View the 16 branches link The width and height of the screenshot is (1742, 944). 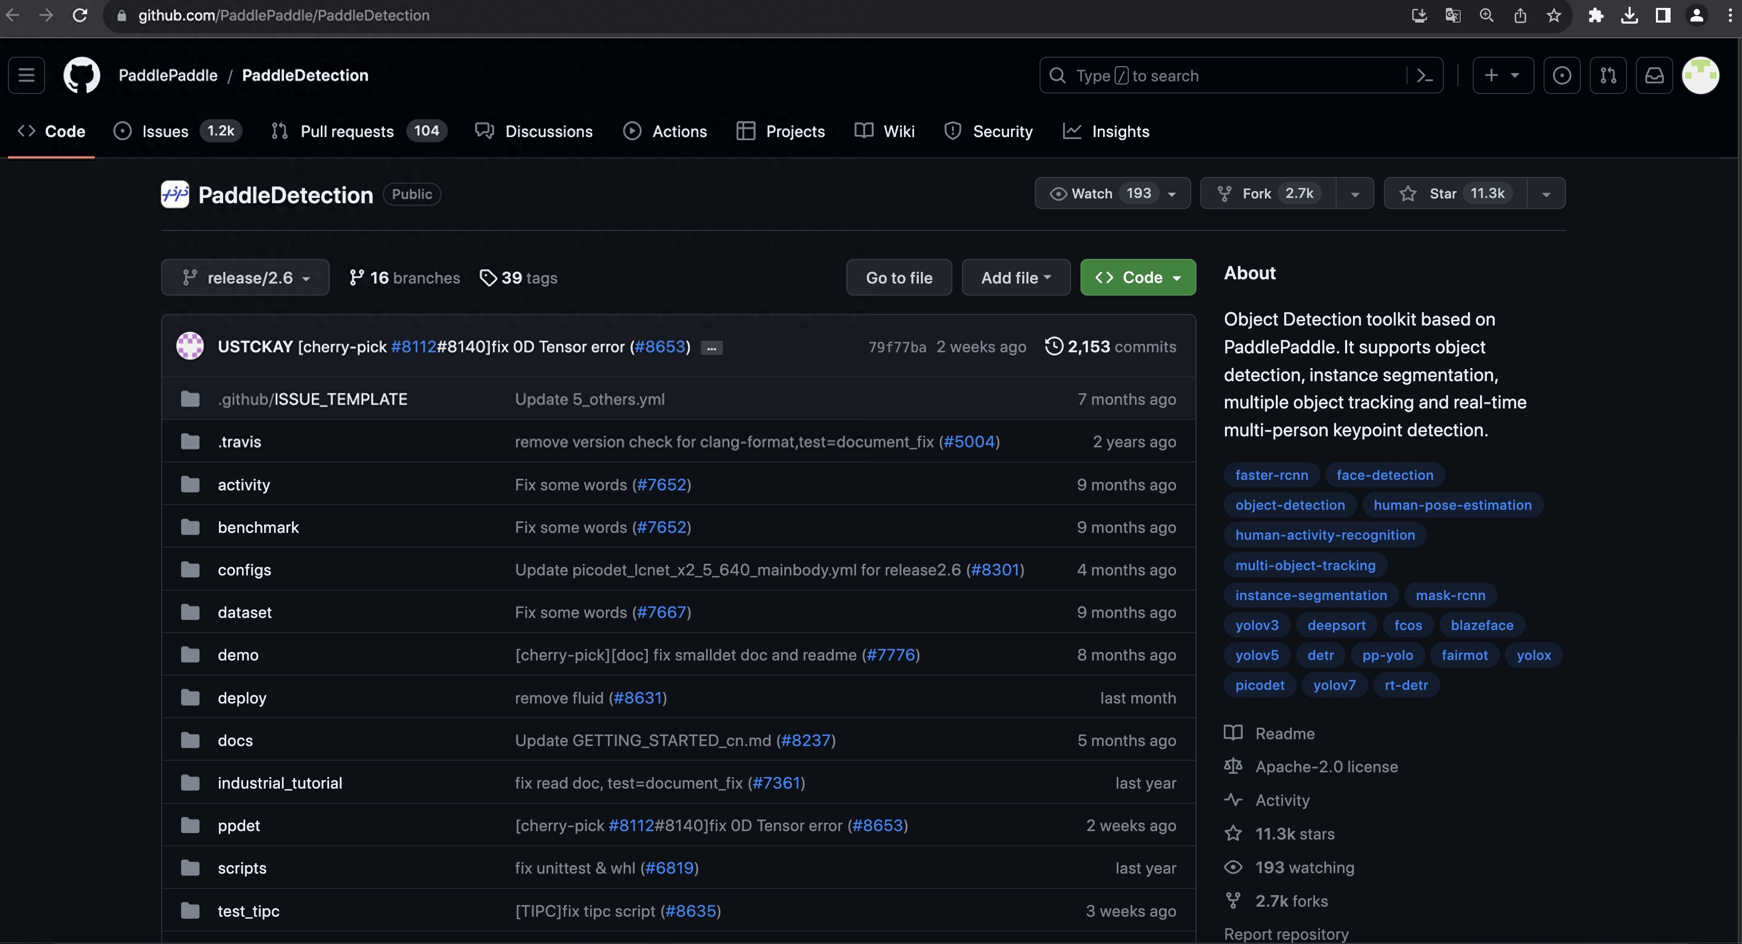(404, 278)
